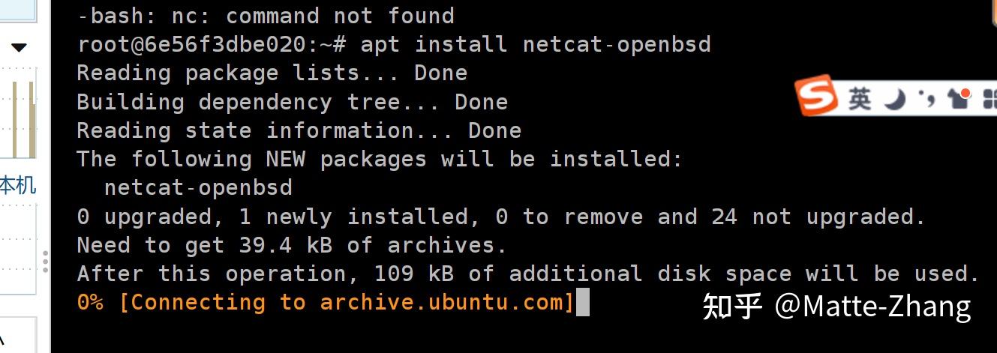Viewport: 997px width, 353px height.
Task: Click the 知乎 @Matte-Zhang watermark
Action: coord(836,307)
